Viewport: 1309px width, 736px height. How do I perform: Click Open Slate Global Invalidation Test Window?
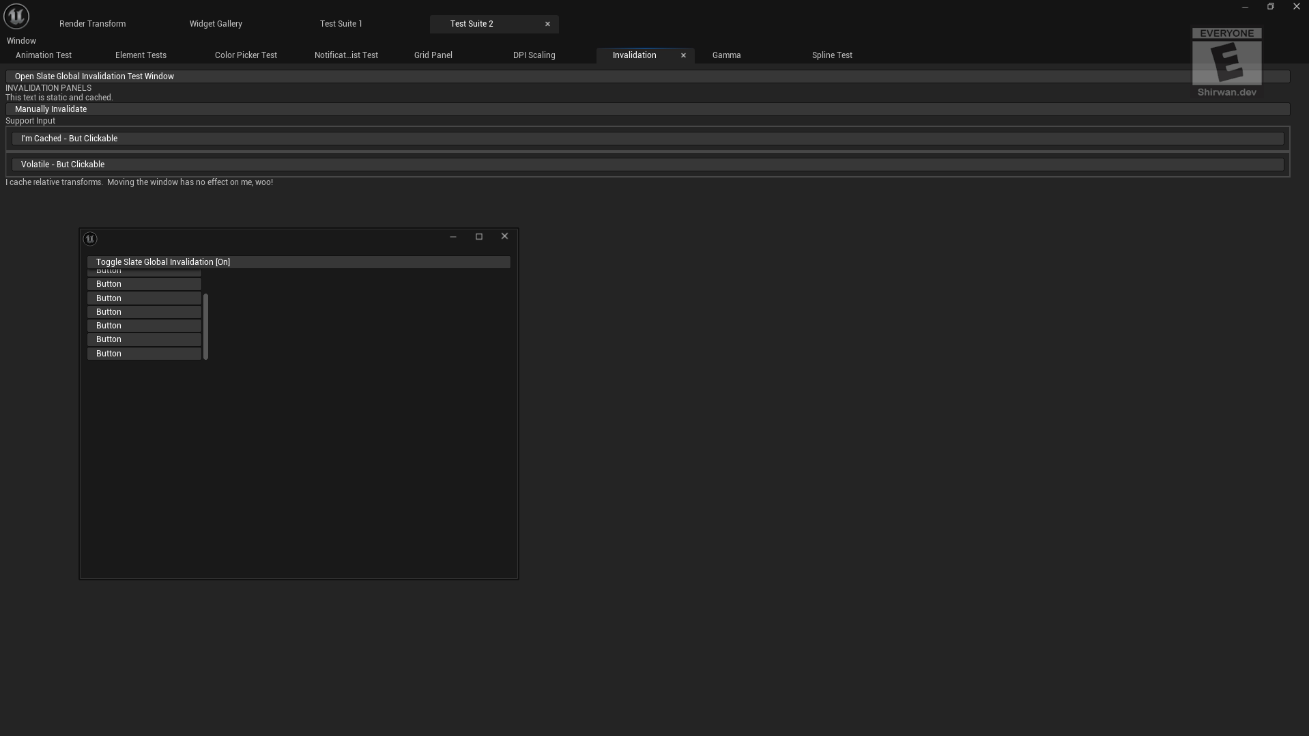(648, 76)
